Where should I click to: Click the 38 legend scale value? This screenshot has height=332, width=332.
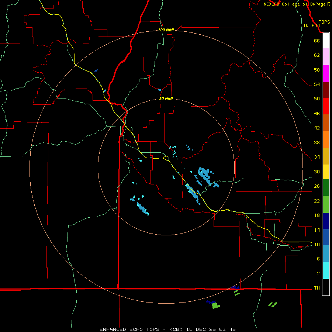pyautogui.click(x=317, y=142)
